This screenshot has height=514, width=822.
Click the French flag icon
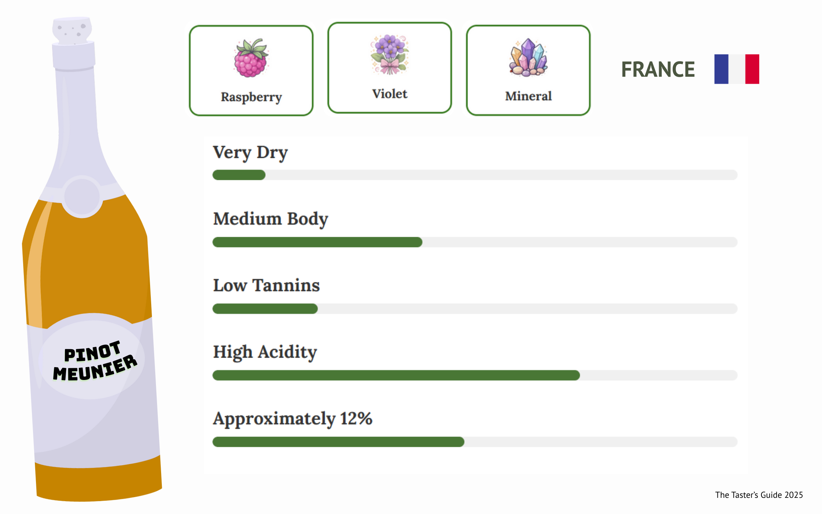736,69
